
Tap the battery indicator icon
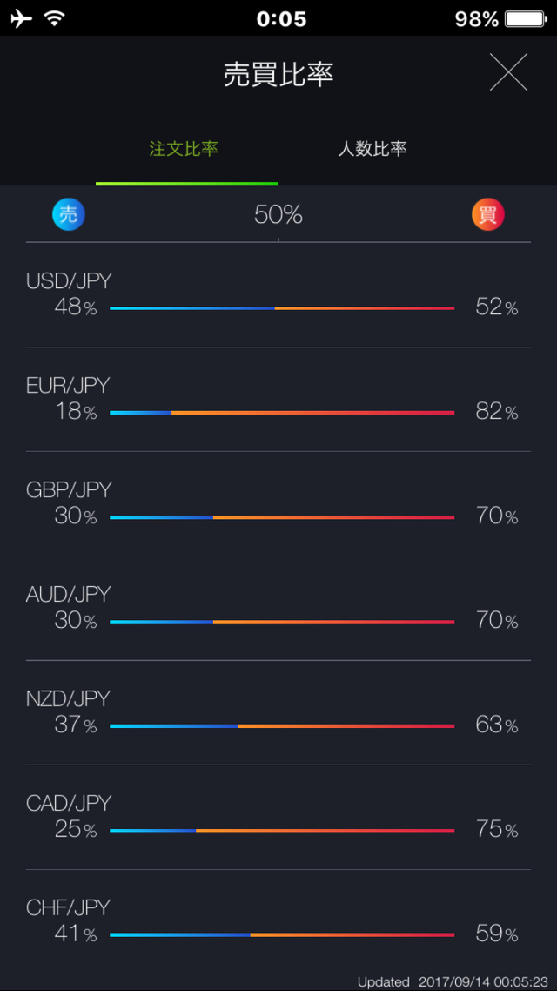tap(525, 18)
